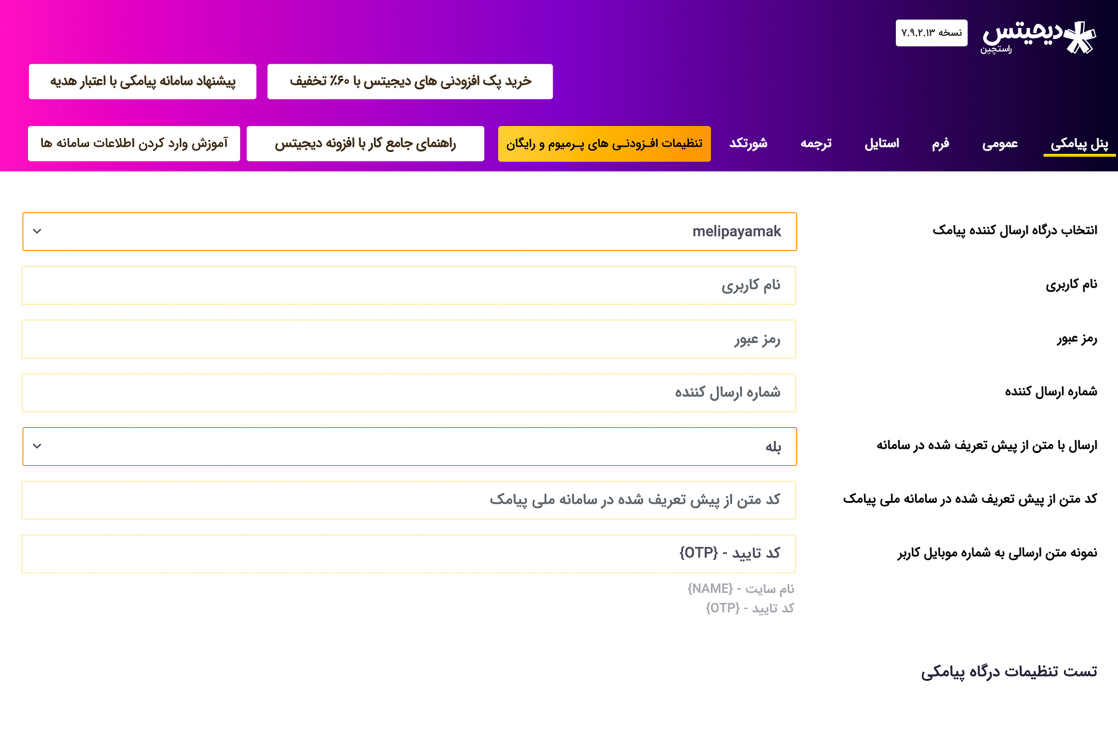The image size is (1118, 745).
Task: Switch to the عمومی tab
Action: pyautogui.click(x=1000, y=144)
